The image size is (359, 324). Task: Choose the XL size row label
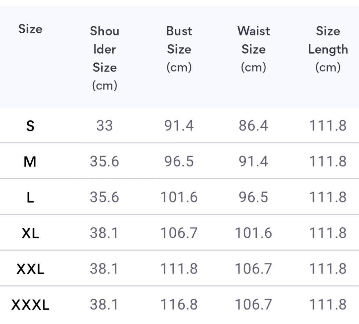[30, 233]
